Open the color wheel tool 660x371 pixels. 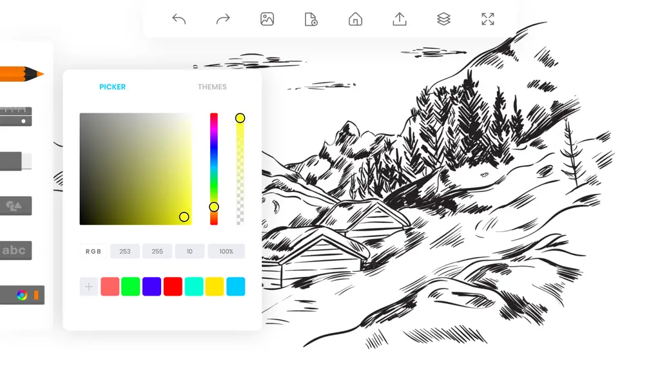tap(22, 295)
